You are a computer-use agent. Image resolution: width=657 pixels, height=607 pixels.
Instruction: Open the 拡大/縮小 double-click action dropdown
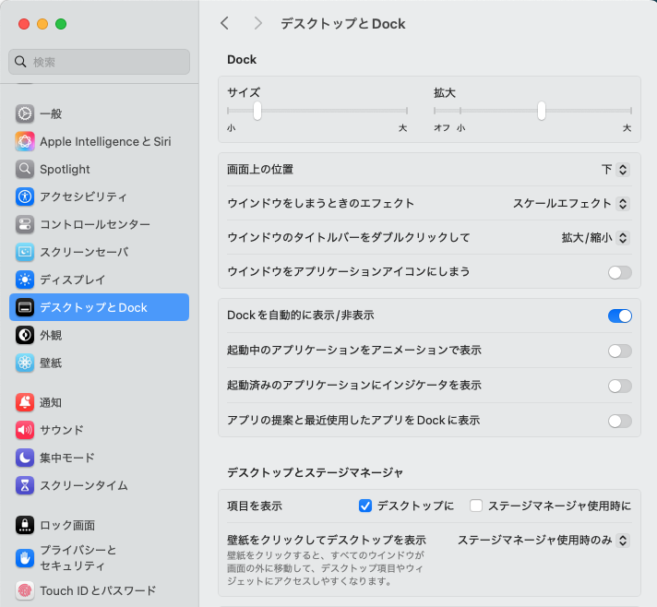(595, 237)
